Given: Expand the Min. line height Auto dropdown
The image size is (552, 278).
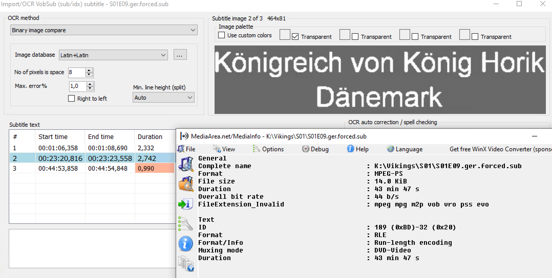Looking at the screenshot, I should point(163,98).
